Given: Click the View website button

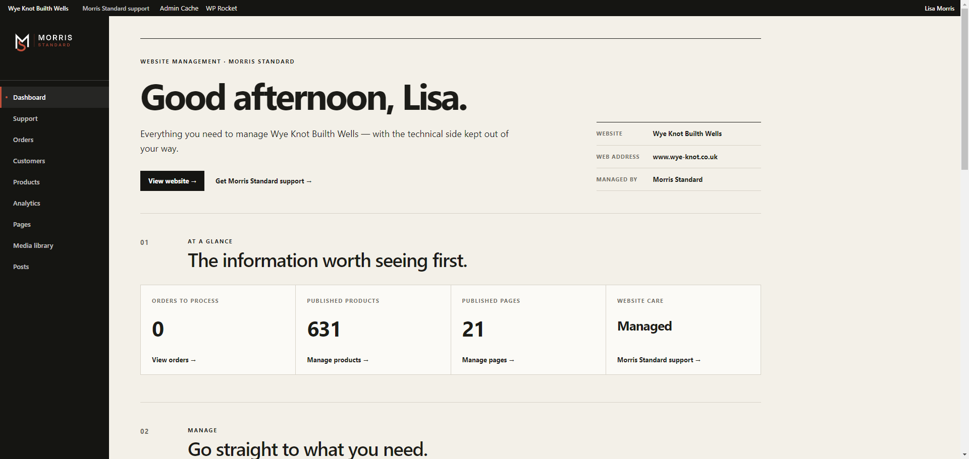Looking at the screenshot, I should click(172, 181).
